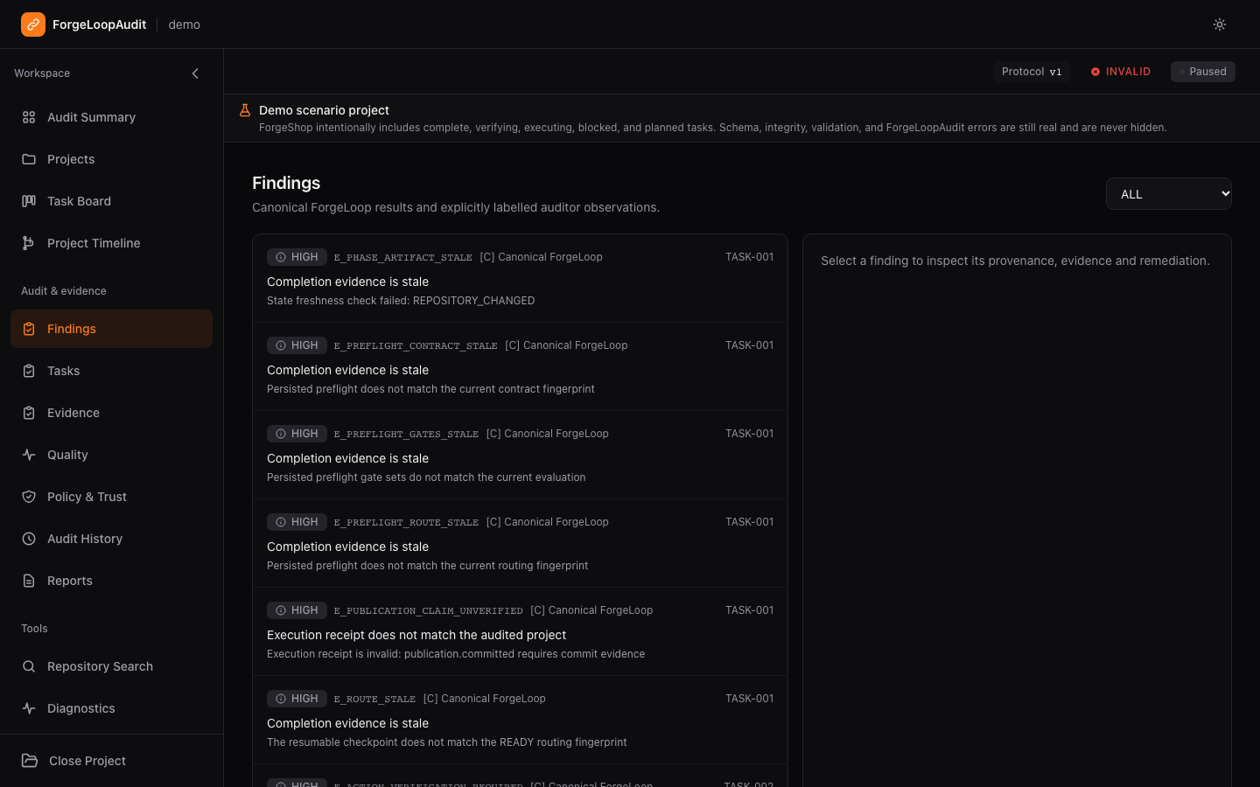
Task: Open the ALL severity filter dropdown
Action: [1168, 194]
